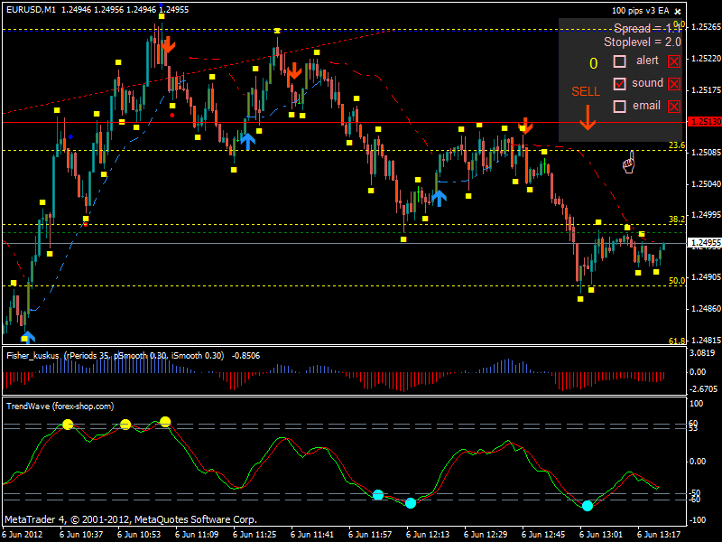Click the 6 Jun 12:45 time axis label
The height and width of the screenshot is (542, 722).
[x=543, y=535]
